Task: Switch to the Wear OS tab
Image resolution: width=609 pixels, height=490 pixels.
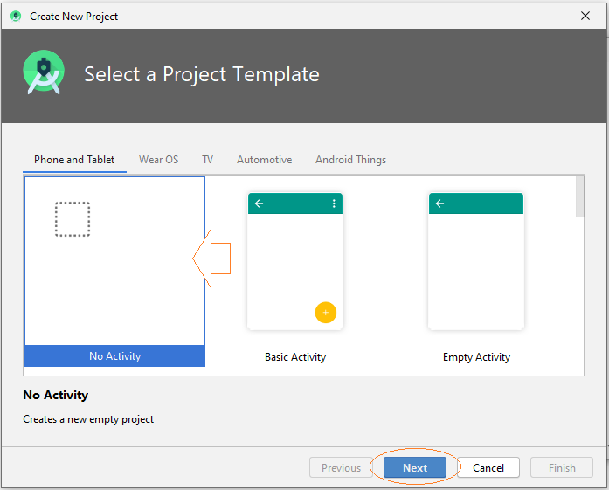Action: point(158,160)
